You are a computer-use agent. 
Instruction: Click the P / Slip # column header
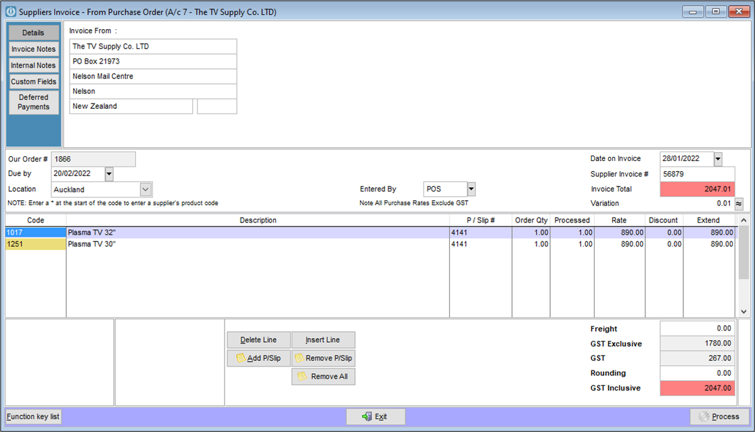[480, 220]
